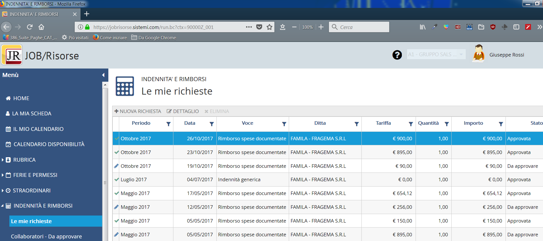This screenshot has width=543, height=241.
Task: Open the Ditta column filter
Action: 356,124
